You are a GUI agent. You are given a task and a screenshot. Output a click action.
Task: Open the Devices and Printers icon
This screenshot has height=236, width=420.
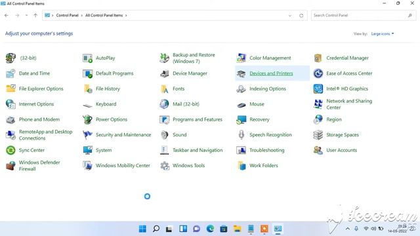click(x=241, y=73)
